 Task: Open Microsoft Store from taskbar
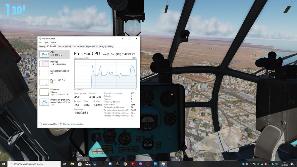(80, 164)
